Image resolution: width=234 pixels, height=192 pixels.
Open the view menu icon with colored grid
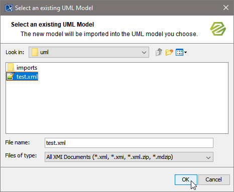(x=180, y=52)
